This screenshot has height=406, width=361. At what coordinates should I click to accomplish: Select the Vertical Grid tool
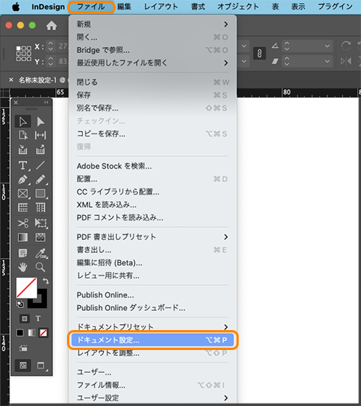(41, 208)
